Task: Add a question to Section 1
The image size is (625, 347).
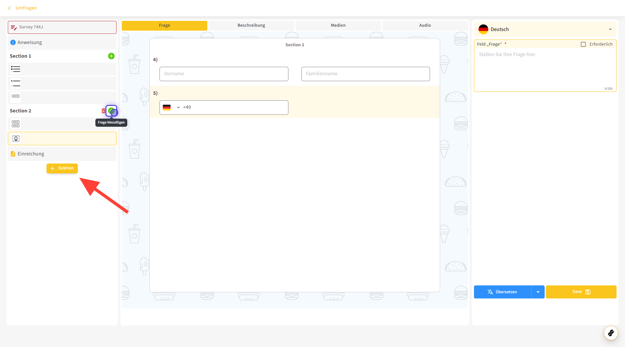Action: [x=111, y=56]
